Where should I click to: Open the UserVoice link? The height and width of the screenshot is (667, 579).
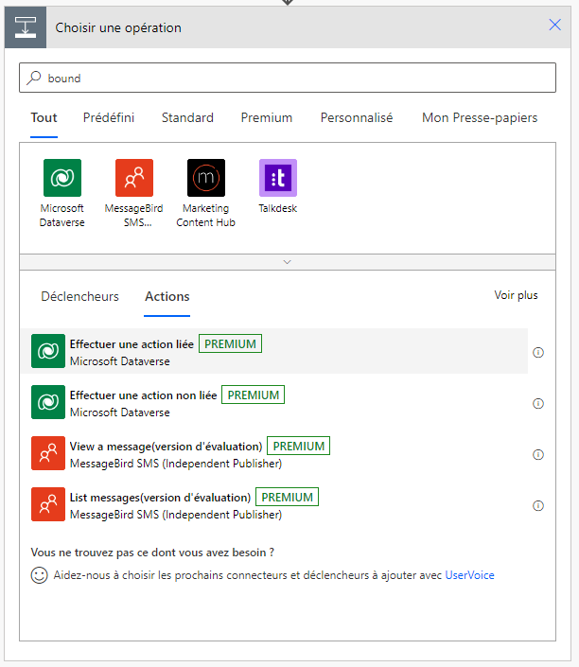pos(469,575)
